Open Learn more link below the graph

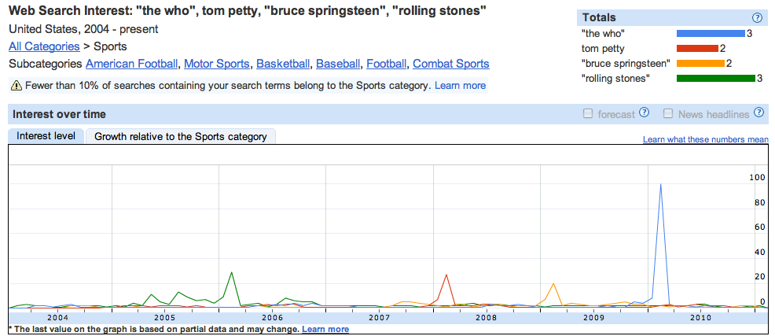[325, 330]
